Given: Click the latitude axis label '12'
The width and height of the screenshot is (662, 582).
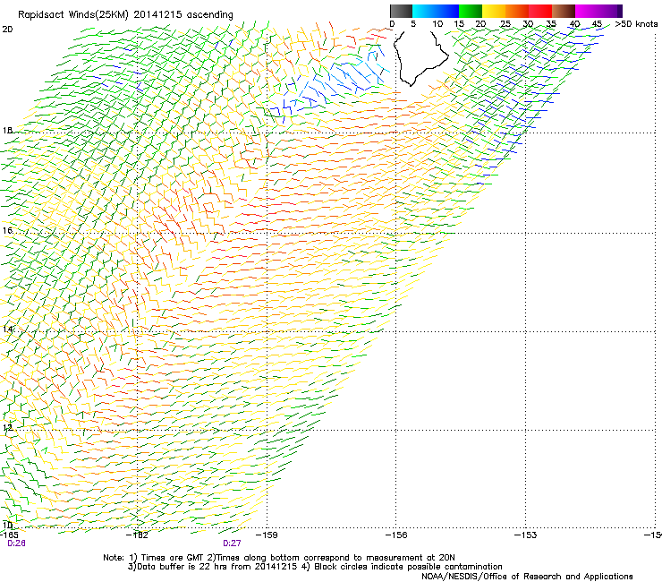Looking at the screenshot, I should tap(7, 427).
